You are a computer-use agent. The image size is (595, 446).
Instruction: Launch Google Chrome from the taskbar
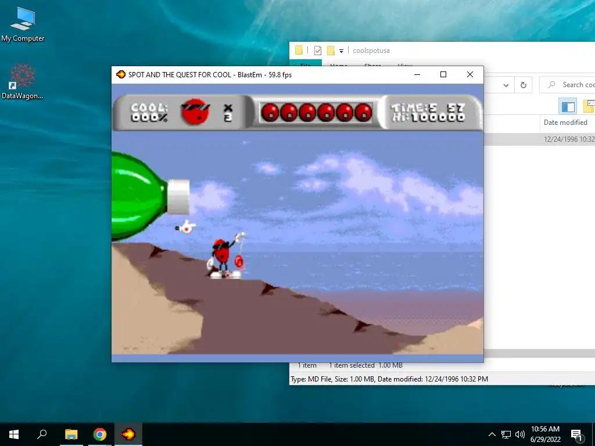(x=100, y=434)
